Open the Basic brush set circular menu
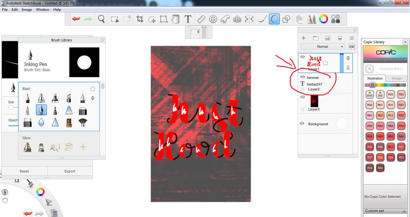 click(x=92, y=89)
